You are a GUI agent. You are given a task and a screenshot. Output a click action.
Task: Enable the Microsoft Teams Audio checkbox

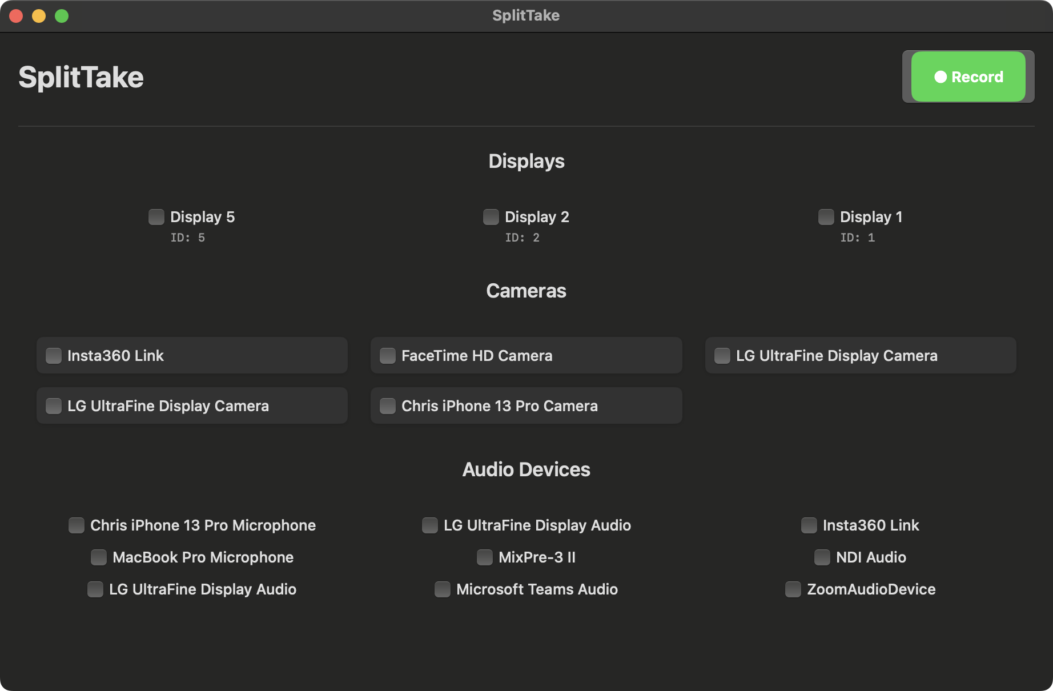[443, 589]
